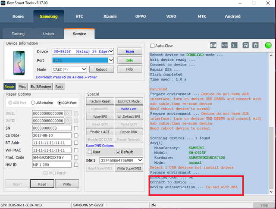Tick the BT Addr checkbox
The image size is (276, 209).
click(76, 143)
